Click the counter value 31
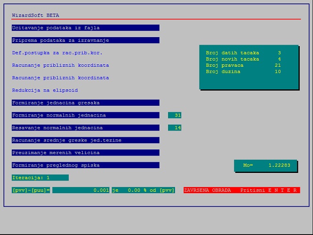 coord(175,115)
